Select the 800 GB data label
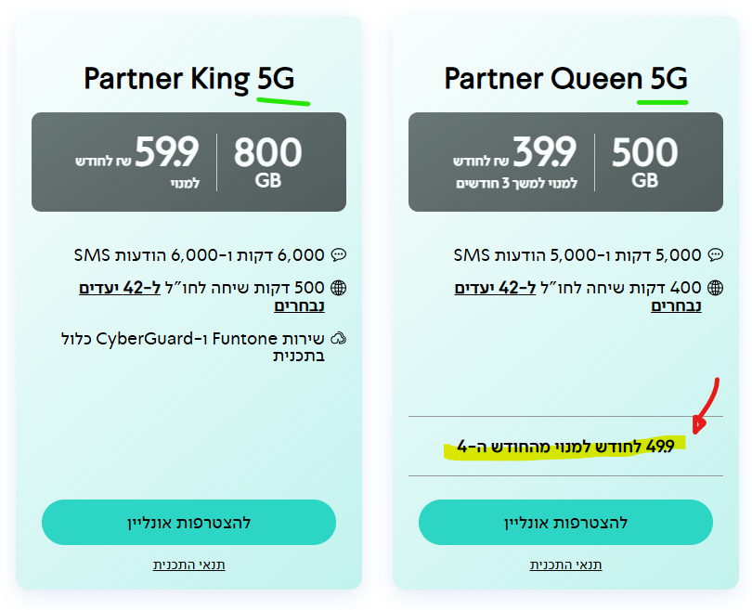Image resolution: width=752 pixels, height=610 pixels. (x=267, y=161)
